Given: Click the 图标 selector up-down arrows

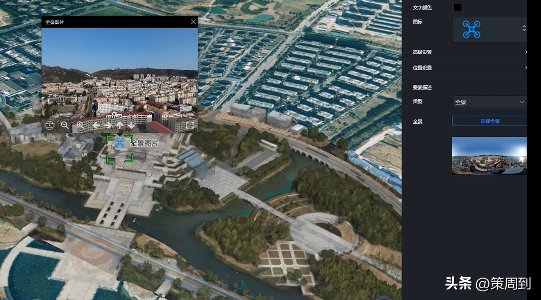Looking at the screenshot, I should (524, 28).
